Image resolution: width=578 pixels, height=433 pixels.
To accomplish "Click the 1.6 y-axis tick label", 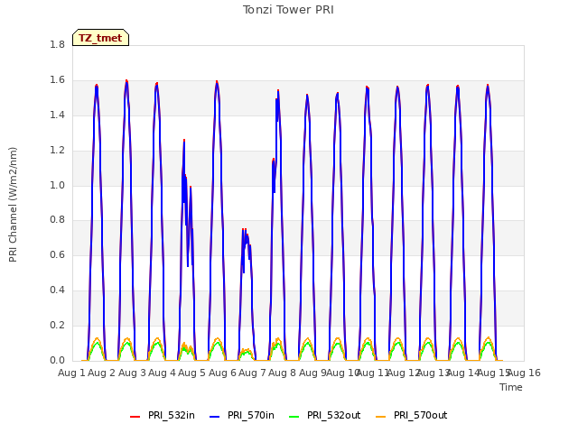I will tap(57, 79).
